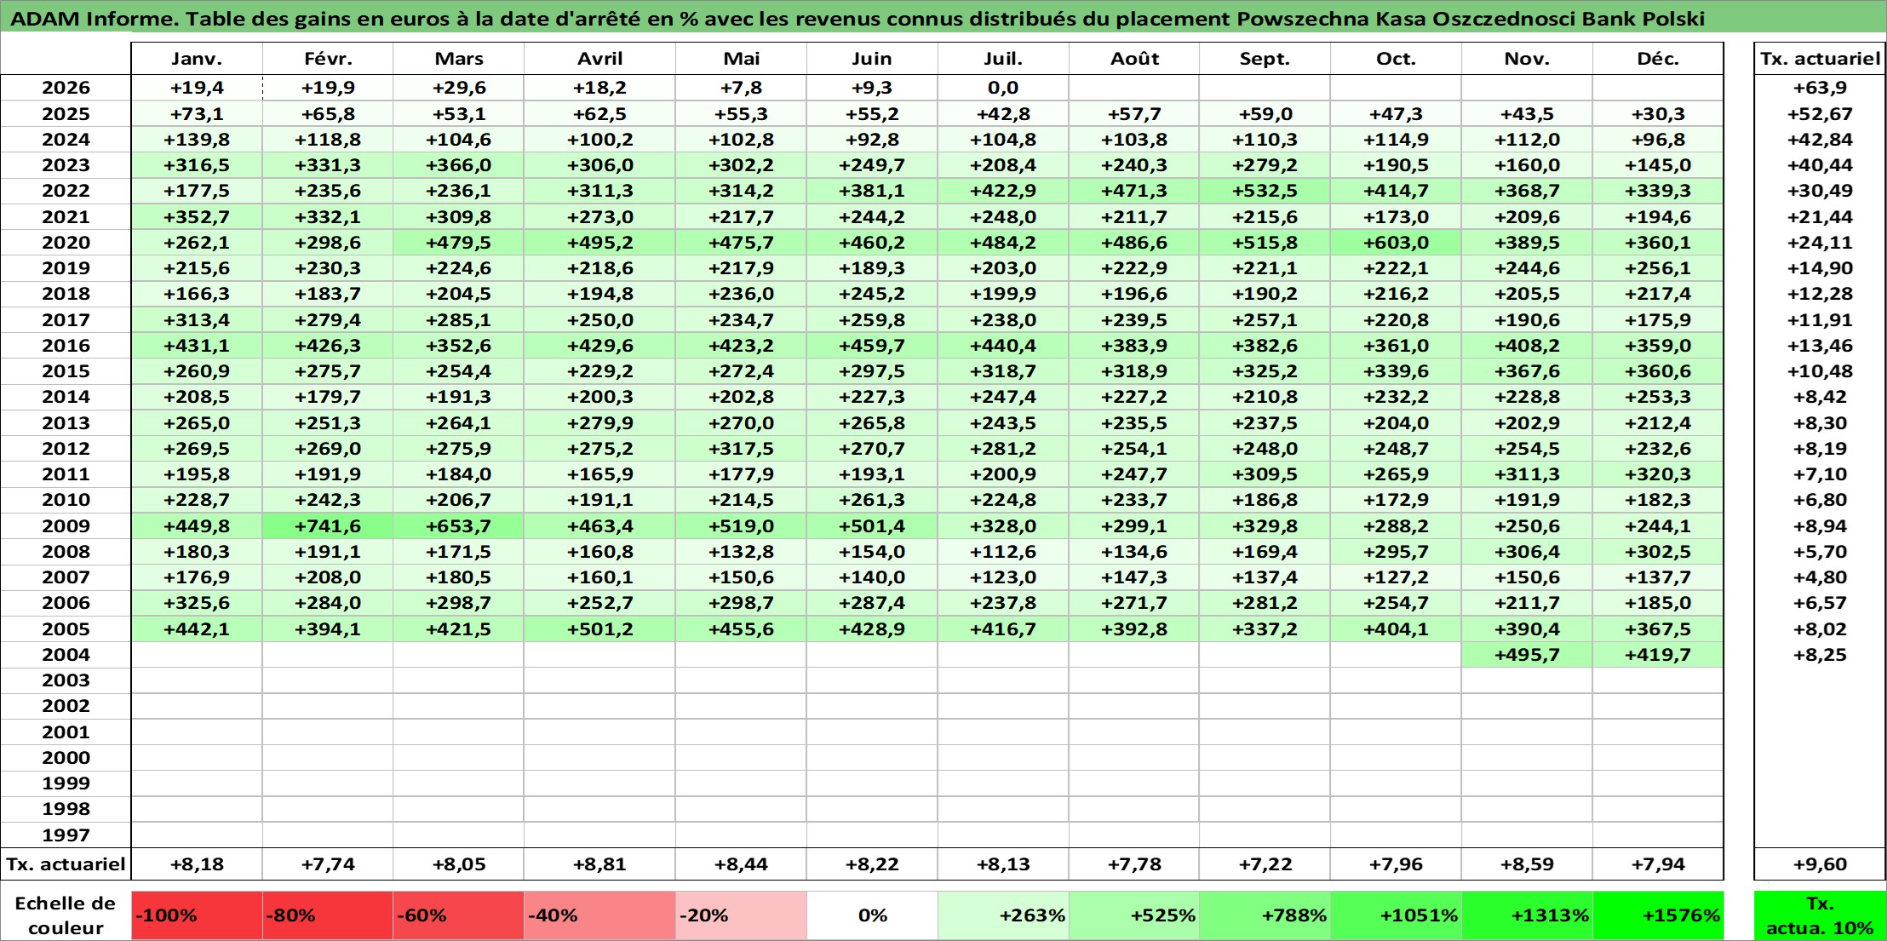Click actuarial rate +42,84
Screen dimensions: 1887x941
(1820, 140)
